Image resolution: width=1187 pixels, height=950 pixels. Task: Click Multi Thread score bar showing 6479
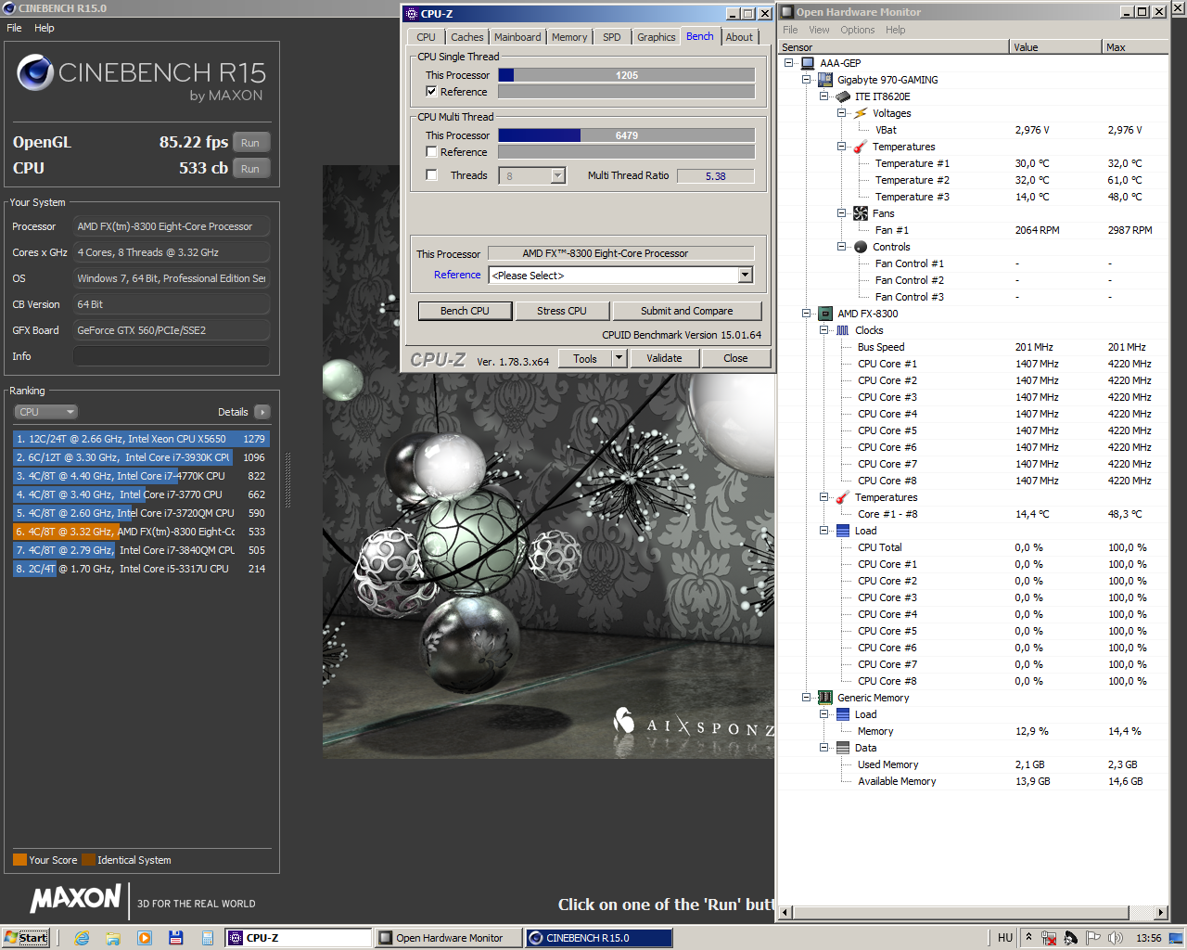pyautogui.click(x=627, y=135)
